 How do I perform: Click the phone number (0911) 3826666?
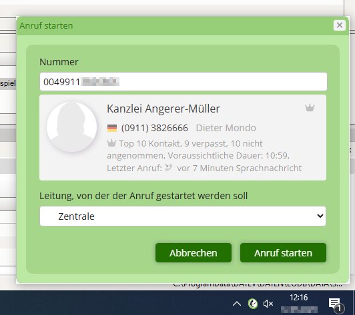coord(155,128)
